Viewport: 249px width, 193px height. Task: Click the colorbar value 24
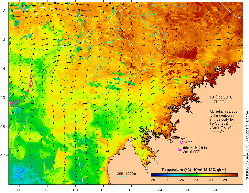(x=153, y=180)
